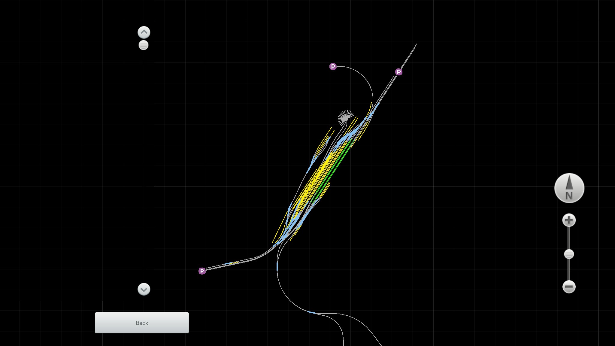
Task: Zoom in with the plus icon
Action: pos(569,220)
